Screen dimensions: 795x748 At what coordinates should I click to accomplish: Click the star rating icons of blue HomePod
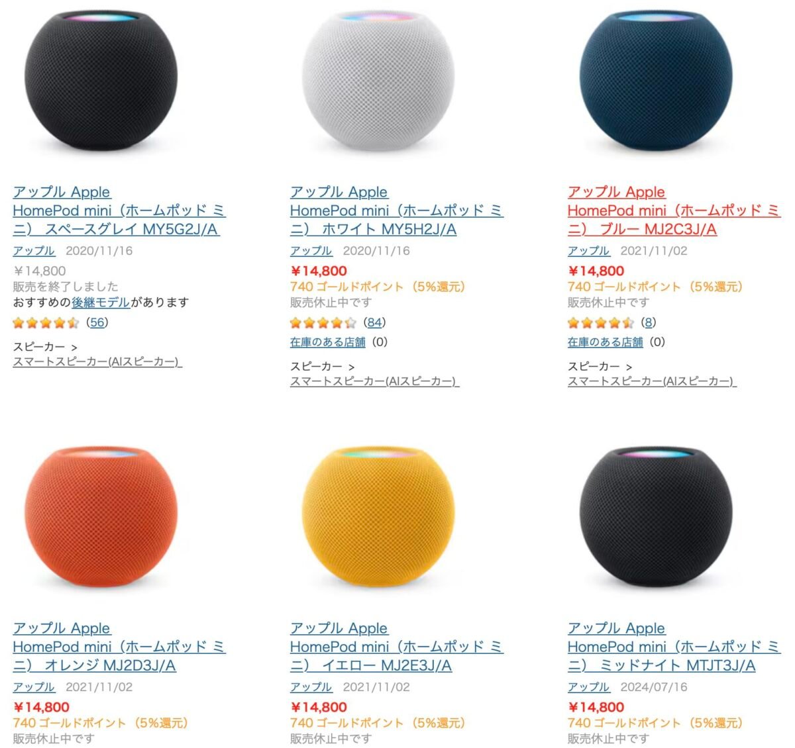pyautogui.click(x=602, y=323)
